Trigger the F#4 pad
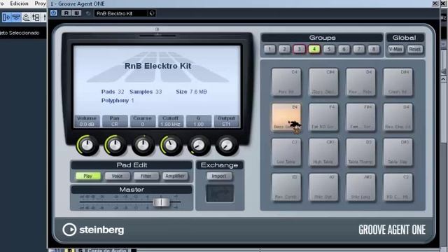The width and height of the screenshot is (448, 252). (360, 117)
